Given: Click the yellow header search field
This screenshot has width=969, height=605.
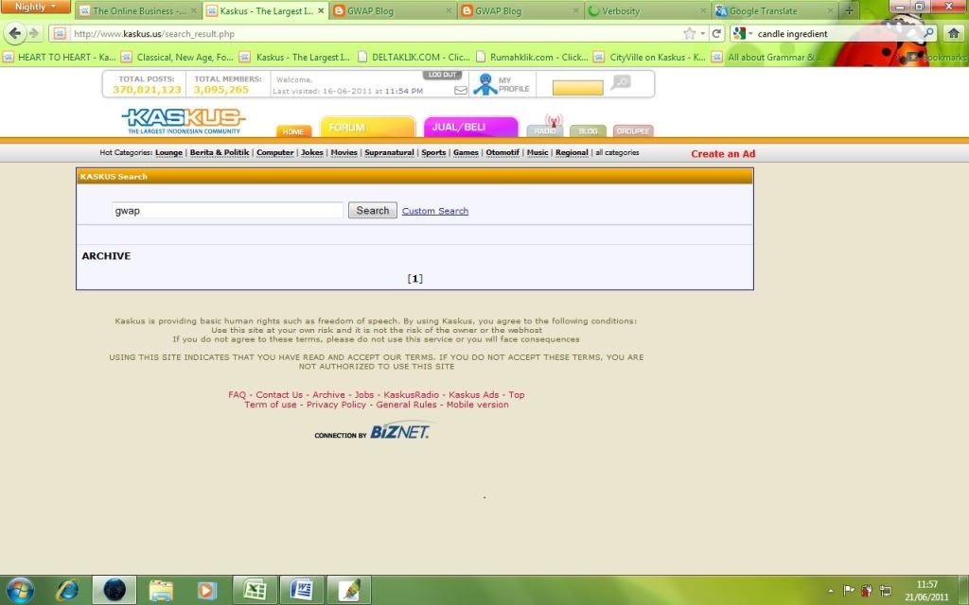Looking at the screenshot, I should (578, 88).
